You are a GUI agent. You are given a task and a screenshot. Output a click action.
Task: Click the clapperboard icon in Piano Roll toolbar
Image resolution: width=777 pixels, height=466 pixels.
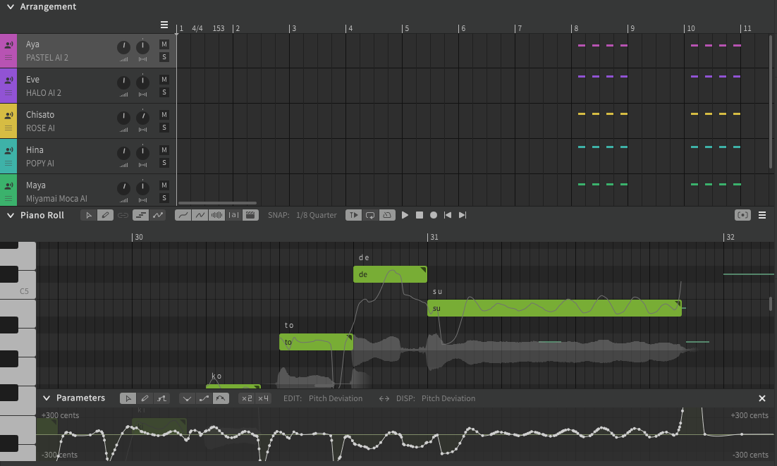(251, 215)
